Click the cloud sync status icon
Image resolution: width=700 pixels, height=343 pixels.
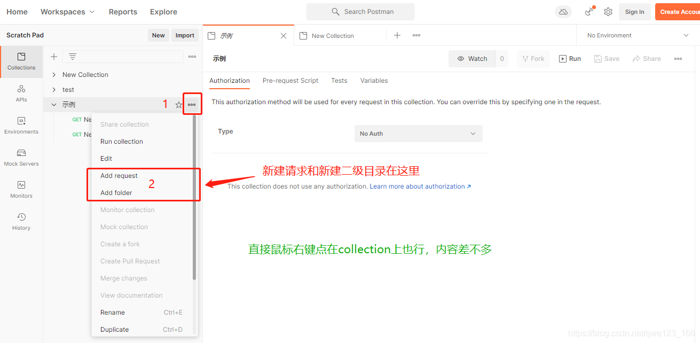[x=563, y=12]
